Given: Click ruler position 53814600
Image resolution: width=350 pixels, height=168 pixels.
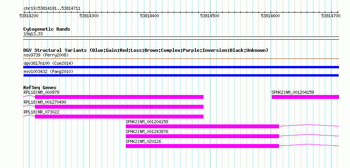Looking at the screenshot, I should [270, 16].
